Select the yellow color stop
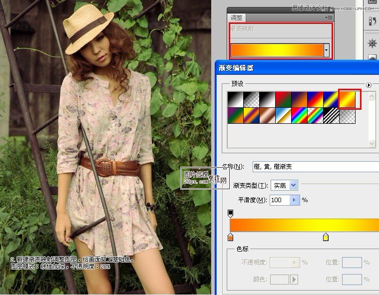Image resolution: width=379 pixels, height=295 pixels. (326, 237)
